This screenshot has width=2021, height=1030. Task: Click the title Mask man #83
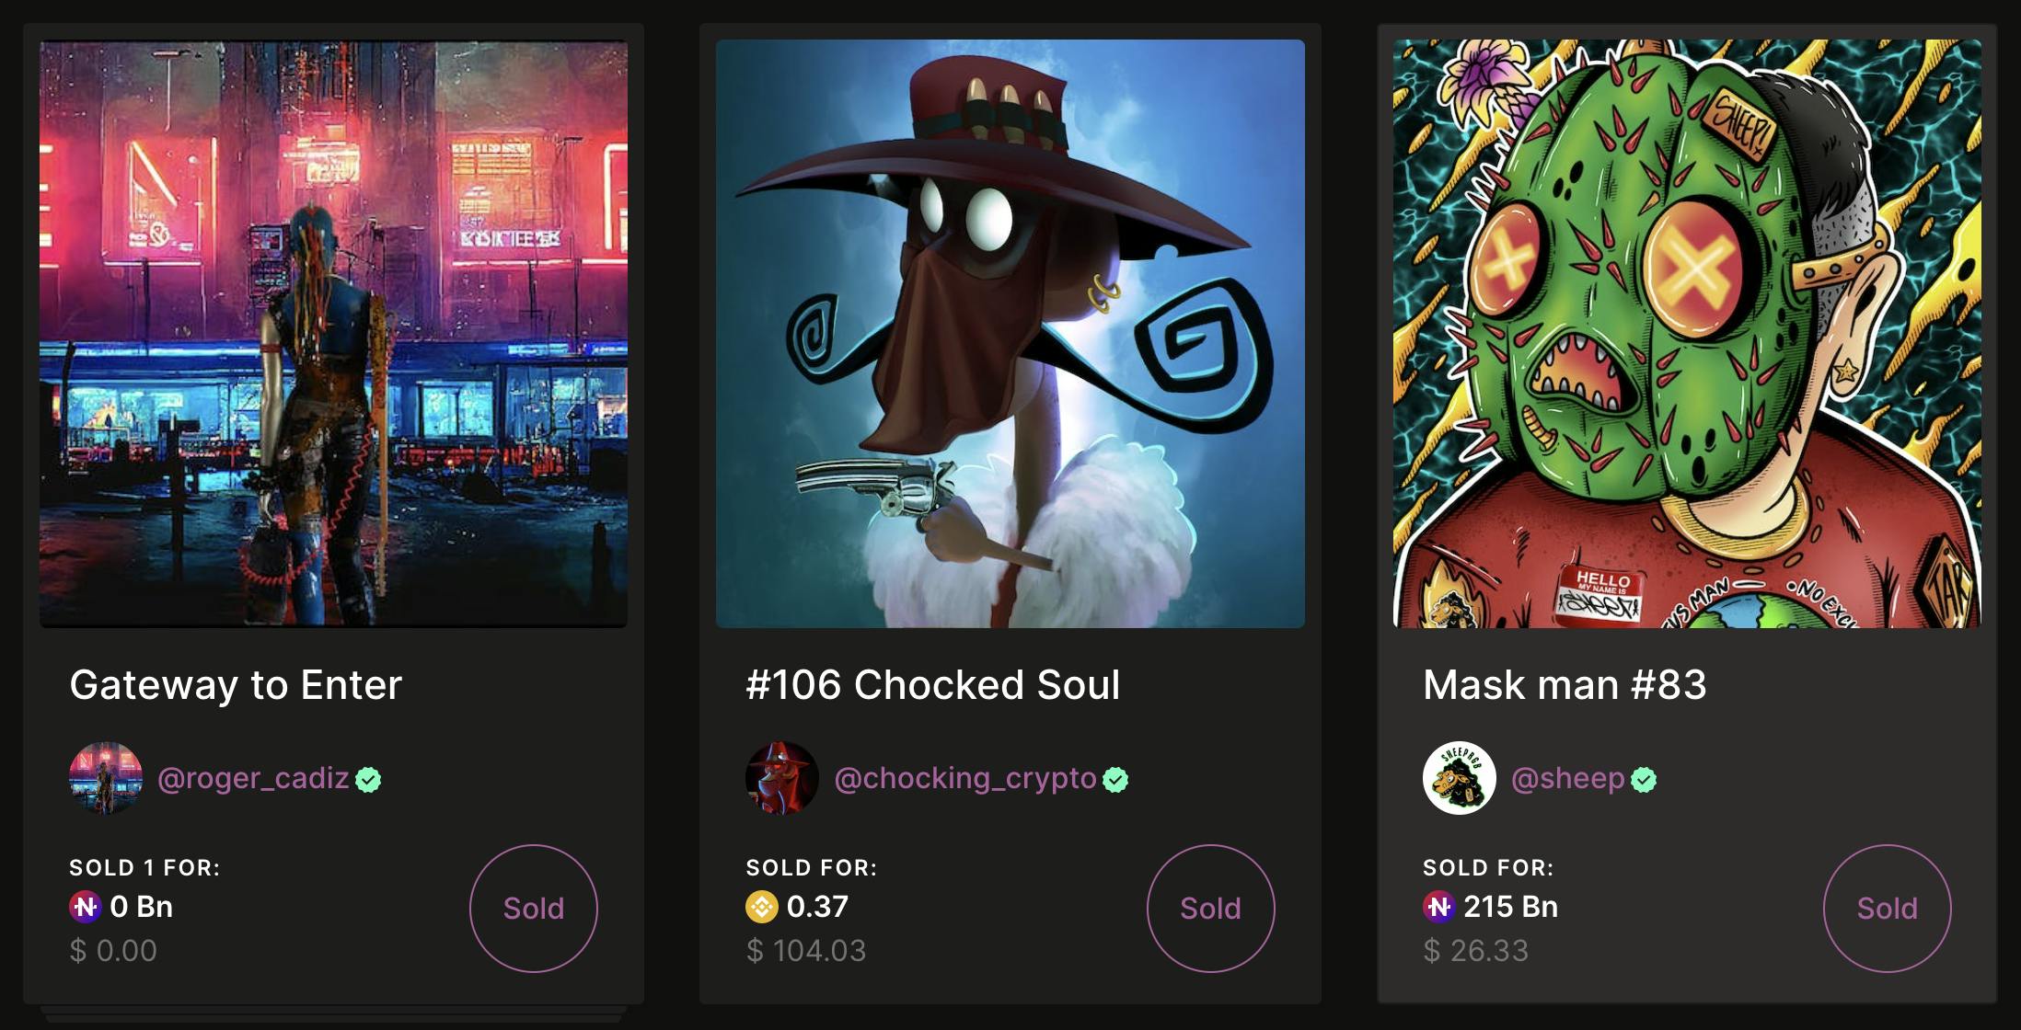tap(1565, 685)
